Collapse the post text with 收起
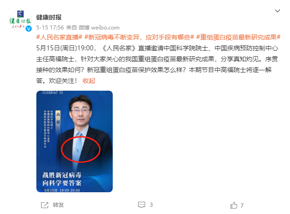 point(89,81)
